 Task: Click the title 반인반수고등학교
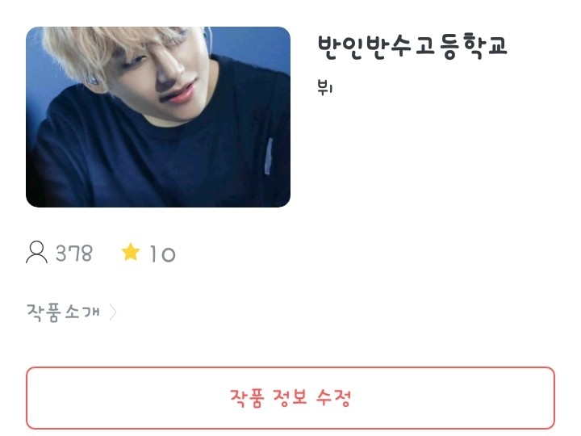coord(412,46)
